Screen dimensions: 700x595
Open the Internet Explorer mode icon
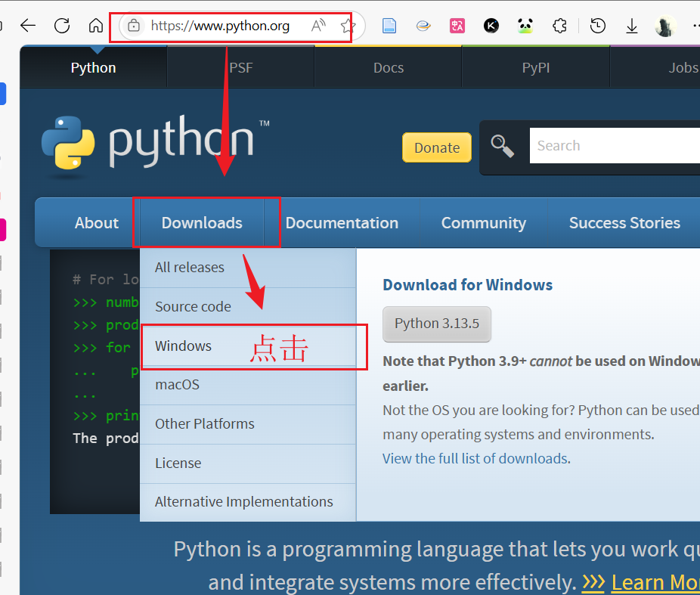click(423, 26)
